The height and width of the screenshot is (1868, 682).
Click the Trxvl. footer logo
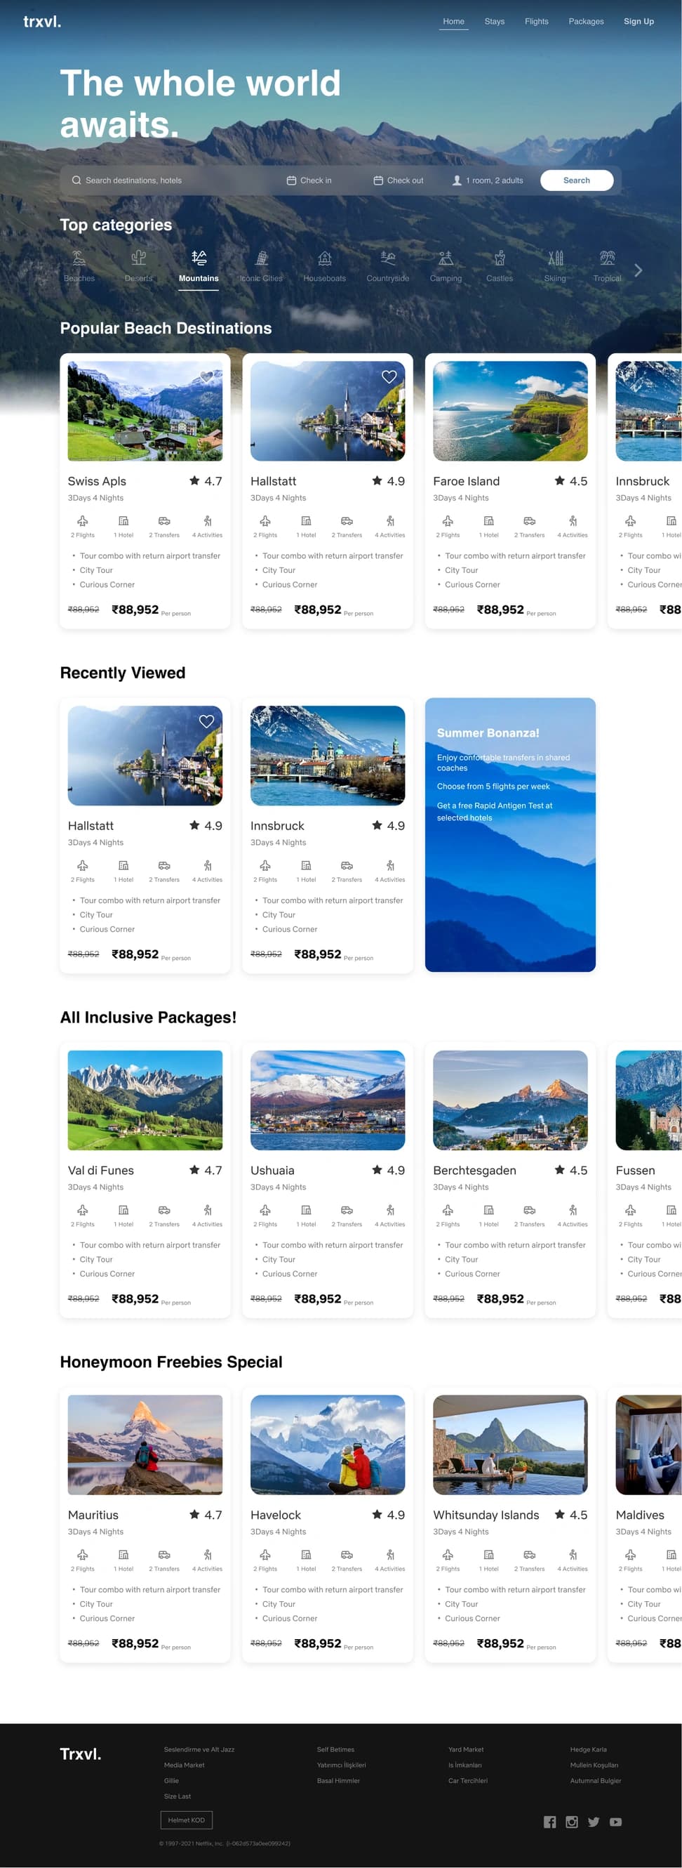tap(81, 1754)
